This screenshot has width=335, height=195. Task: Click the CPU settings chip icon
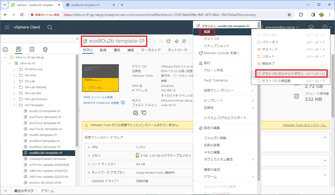pos(136,113)
